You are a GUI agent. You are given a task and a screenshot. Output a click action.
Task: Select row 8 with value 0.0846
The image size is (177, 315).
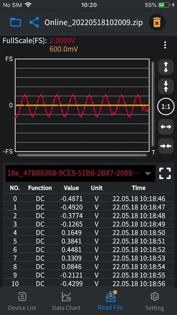click(88, 267)
